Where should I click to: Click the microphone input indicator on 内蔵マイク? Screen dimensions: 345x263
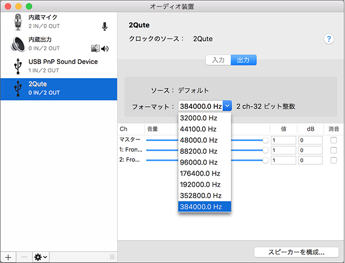(x=105, y=26)
